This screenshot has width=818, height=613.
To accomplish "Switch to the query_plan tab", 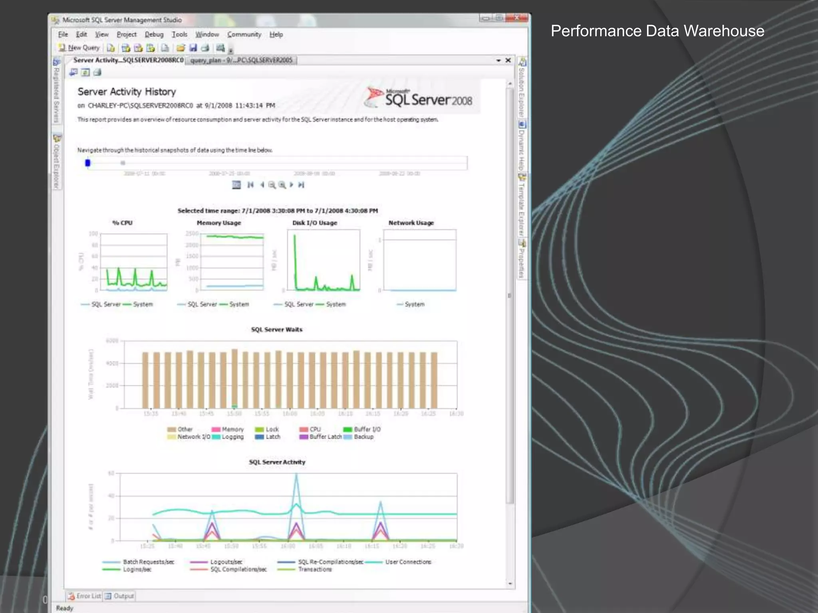I will pos(241,60).
